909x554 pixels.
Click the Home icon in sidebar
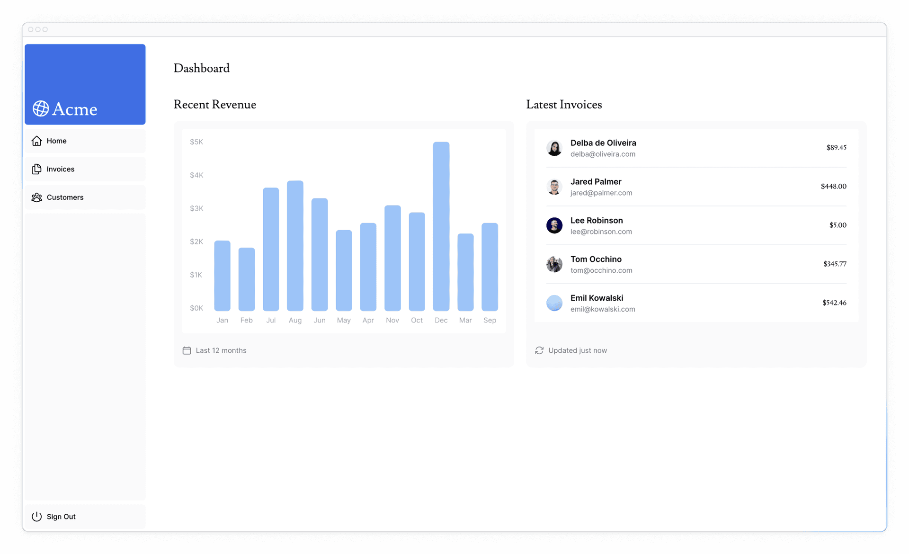point(37,140)
